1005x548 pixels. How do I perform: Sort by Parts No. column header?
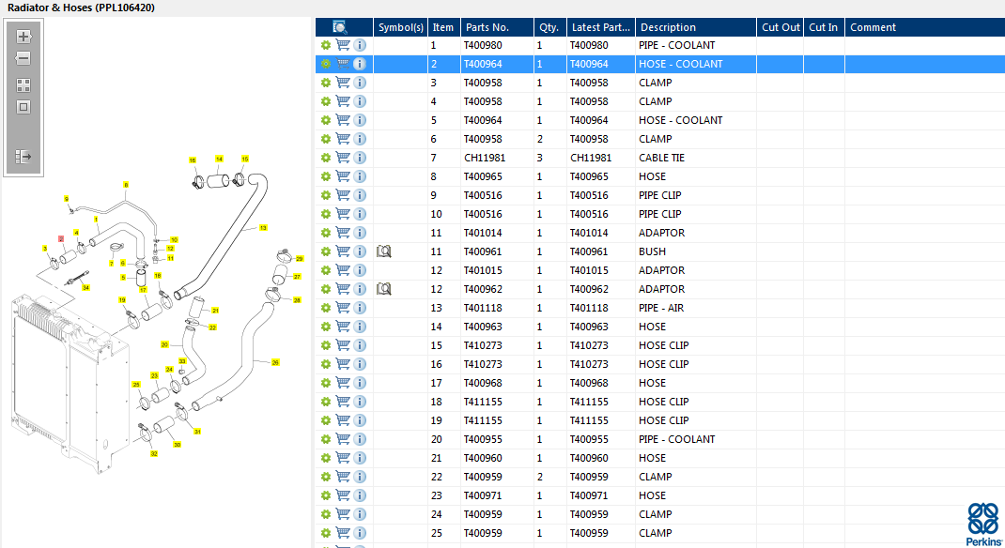coord(497,27)
